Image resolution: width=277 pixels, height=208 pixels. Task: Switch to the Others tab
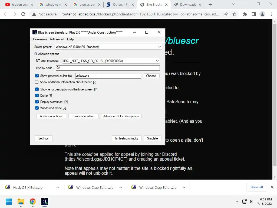pyautogui.click(x=120, y=5)
